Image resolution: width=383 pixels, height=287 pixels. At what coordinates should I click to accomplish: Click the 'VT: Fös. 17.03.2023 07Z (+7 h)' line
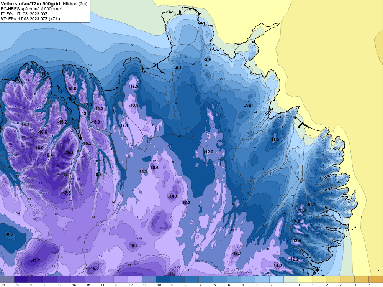click(30, 18)
